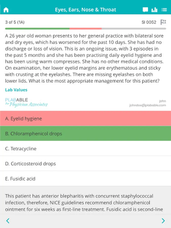Select answer B. Chloramphenicol drops
The image size is (171, 228).
click(x=85, y=134)
